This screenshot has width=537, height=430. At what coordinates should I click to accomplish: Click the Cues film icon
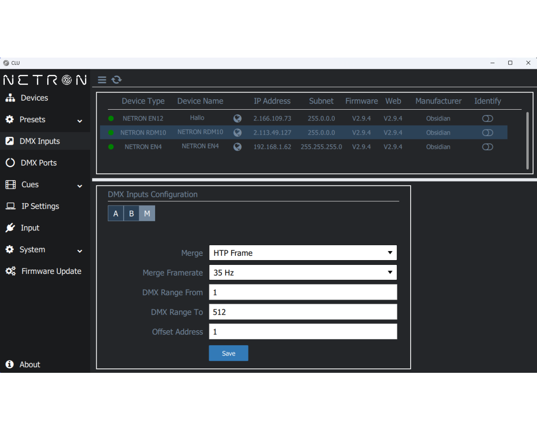pos(10,184)
